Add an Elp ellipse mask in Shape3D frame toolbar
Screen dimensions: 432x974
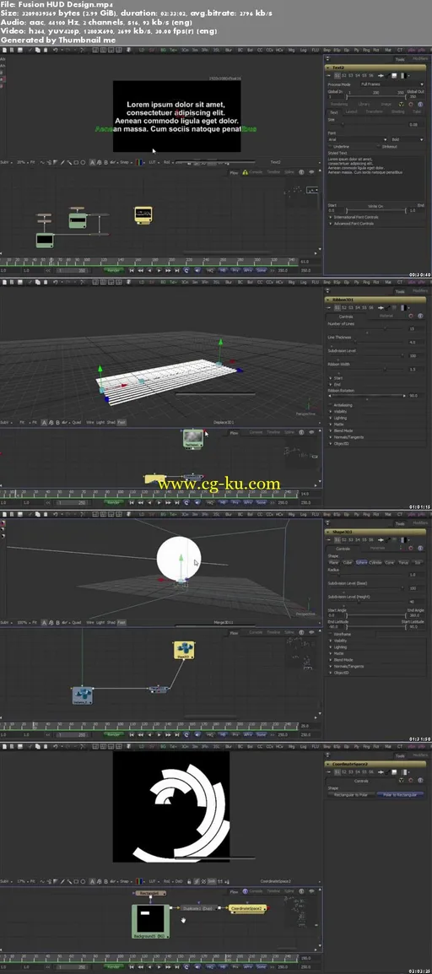coord(346,514)
